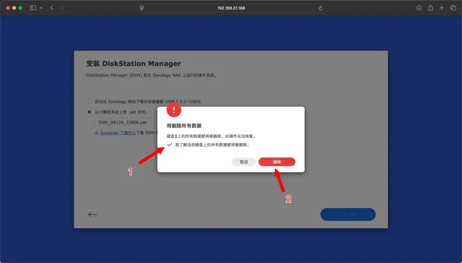Click the address bar showing 192.168.31.188
This screenshot has width=462, height=263.
coord(231,8)
